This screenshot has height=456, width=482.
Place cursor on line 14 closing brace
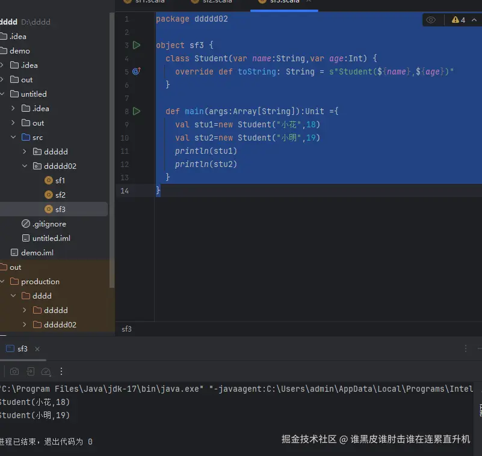pyautogui.click(x=158, y=190)
